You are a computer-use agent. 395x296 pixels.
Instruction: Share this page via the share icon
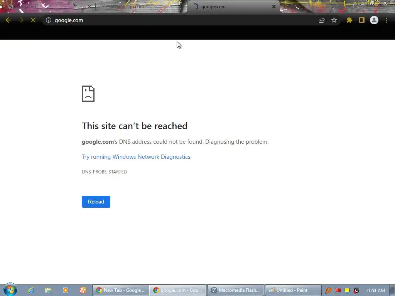(x=322, y=20)
